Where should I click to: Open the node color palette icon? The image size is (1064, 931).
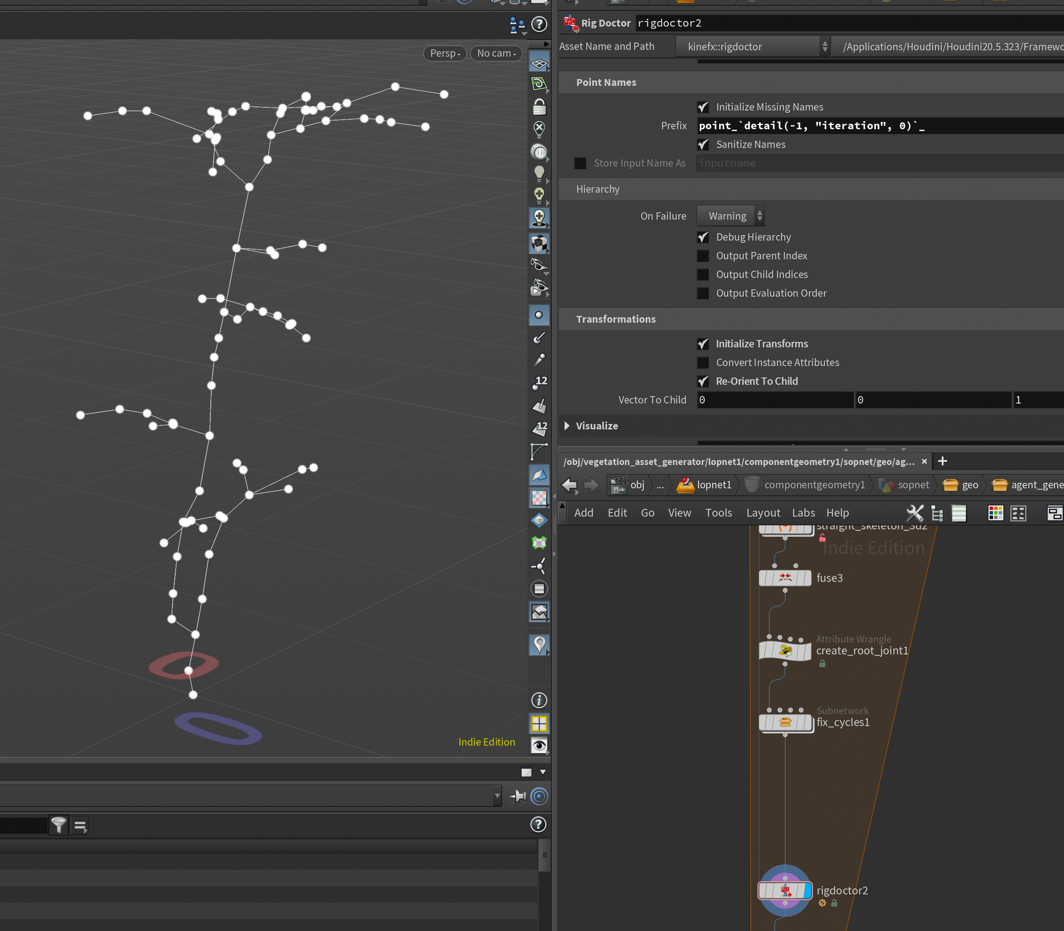pos(995,513)
